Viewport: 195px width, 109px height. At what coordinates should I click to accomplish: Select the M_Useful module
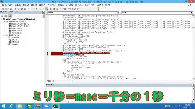tap(15, 44)
